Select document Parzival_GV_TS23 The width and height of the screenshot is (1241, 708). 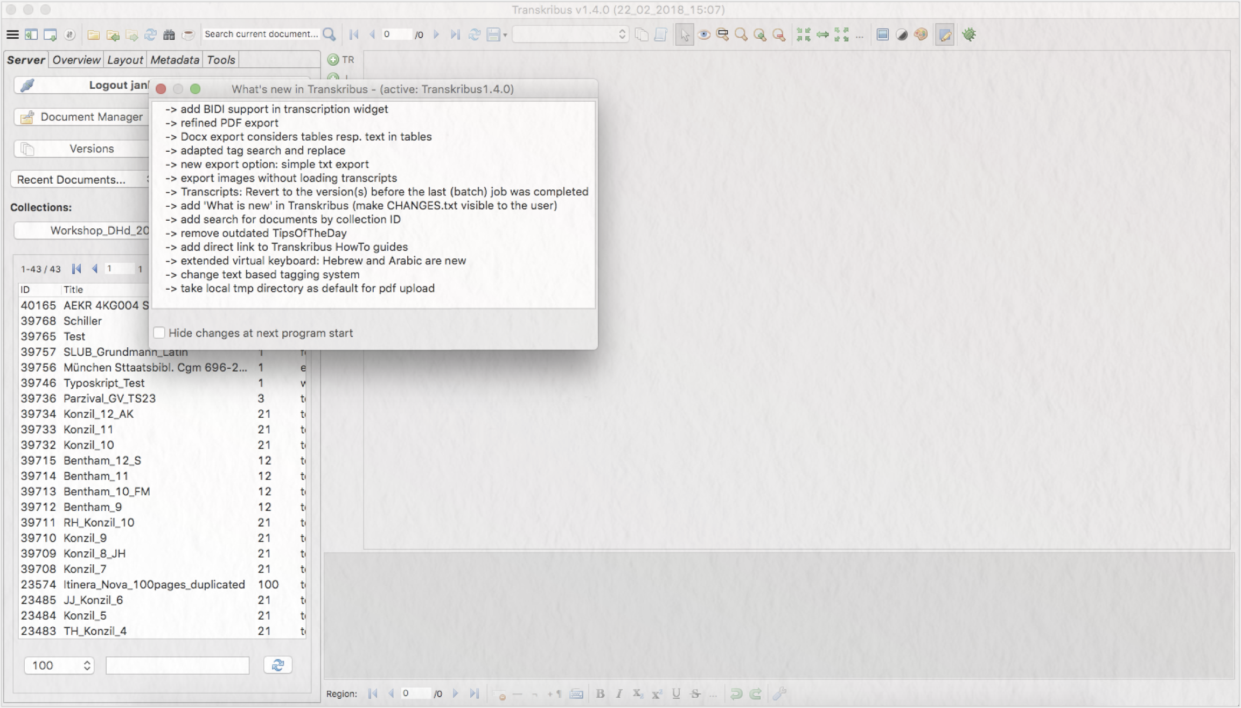[162, 398]
